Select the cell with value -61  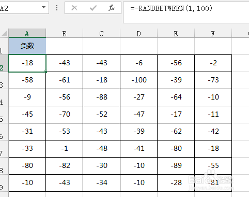[64, 80]
